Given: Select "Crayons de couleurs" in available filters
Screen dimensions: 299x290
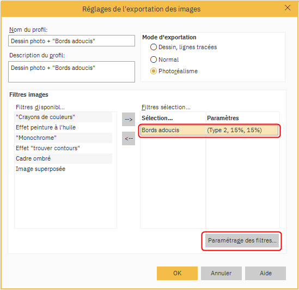Looking at the screenshot, I should coord(63,117).
